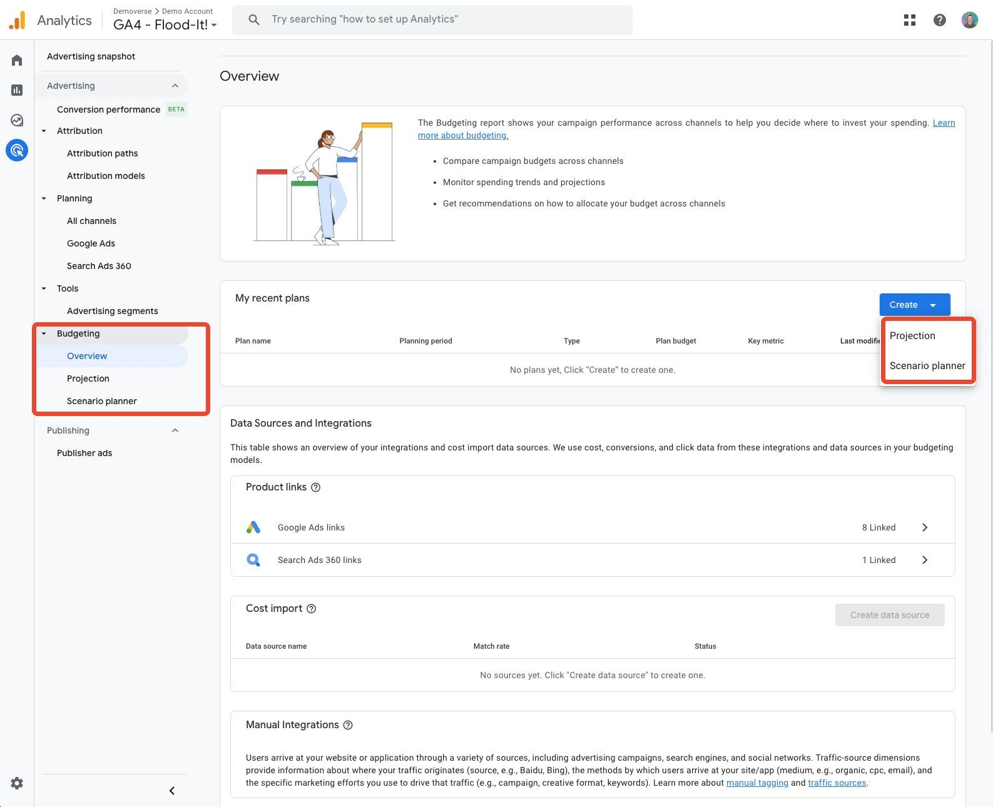
Task: Collapse the Publishing section chevron
Action: (x=175, y=430)
